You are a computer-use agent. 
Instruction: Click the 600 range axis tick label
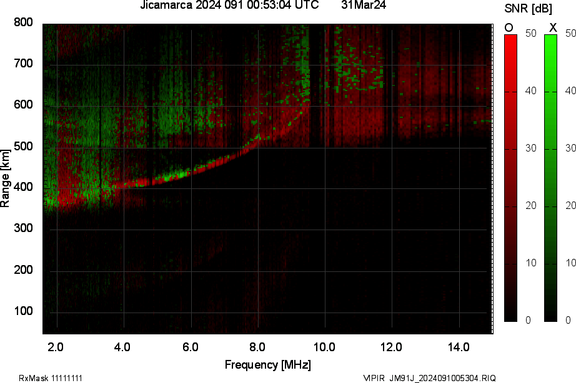click(x=23, y=105)
